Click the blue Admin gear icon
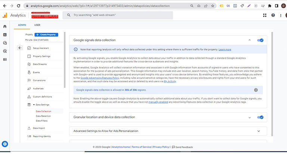Viewport: 287px width, 154px height. click(5, 144)
